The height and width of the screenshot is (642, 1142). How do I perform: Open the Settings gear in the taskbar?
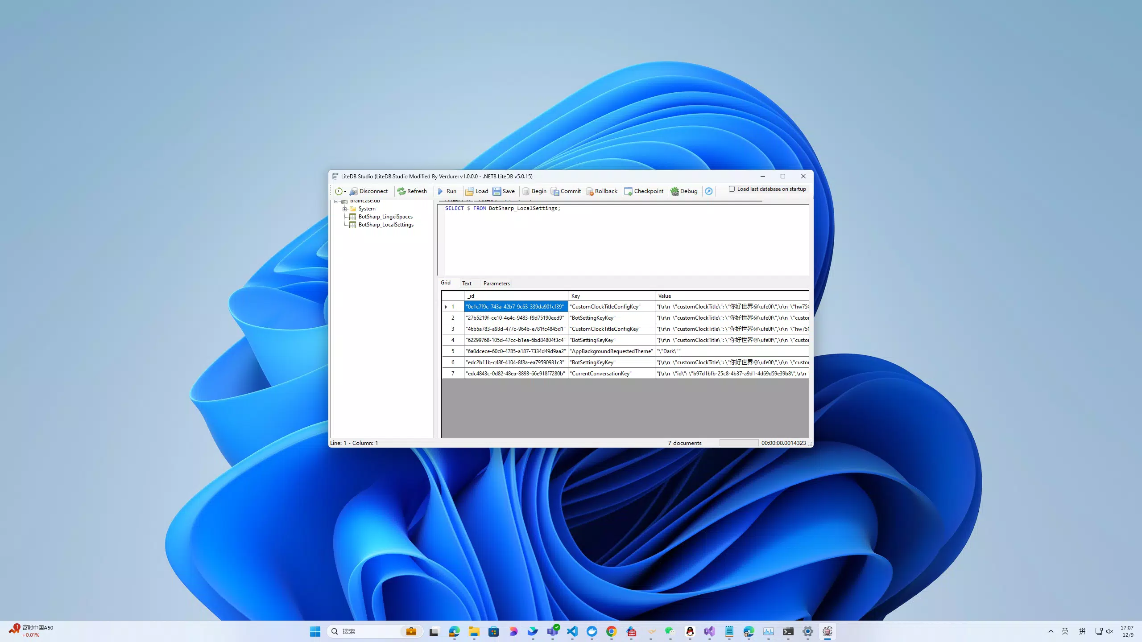click(807, 631)
